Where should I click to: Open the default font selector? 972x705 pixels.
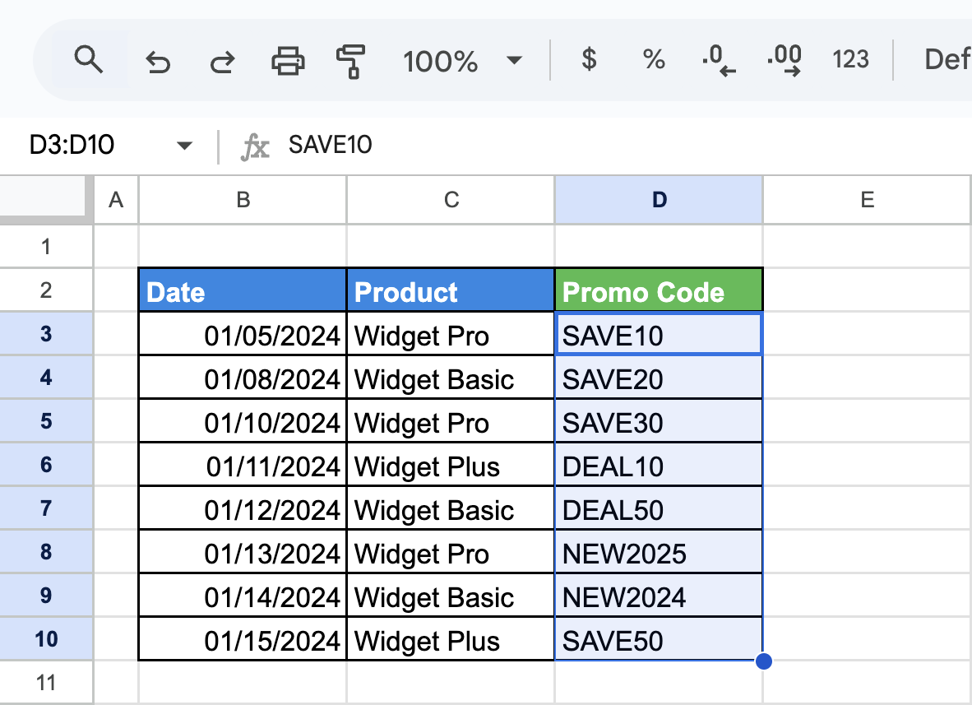pyautogui.click(x=947, y=59)
